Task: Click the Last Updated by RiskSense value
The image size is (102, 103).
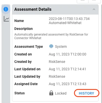Action: coord(57,76)
